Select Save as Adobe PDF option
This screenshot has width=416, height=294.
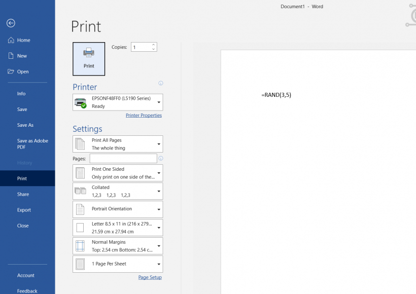pyautogui.click(x=32, y=144)
